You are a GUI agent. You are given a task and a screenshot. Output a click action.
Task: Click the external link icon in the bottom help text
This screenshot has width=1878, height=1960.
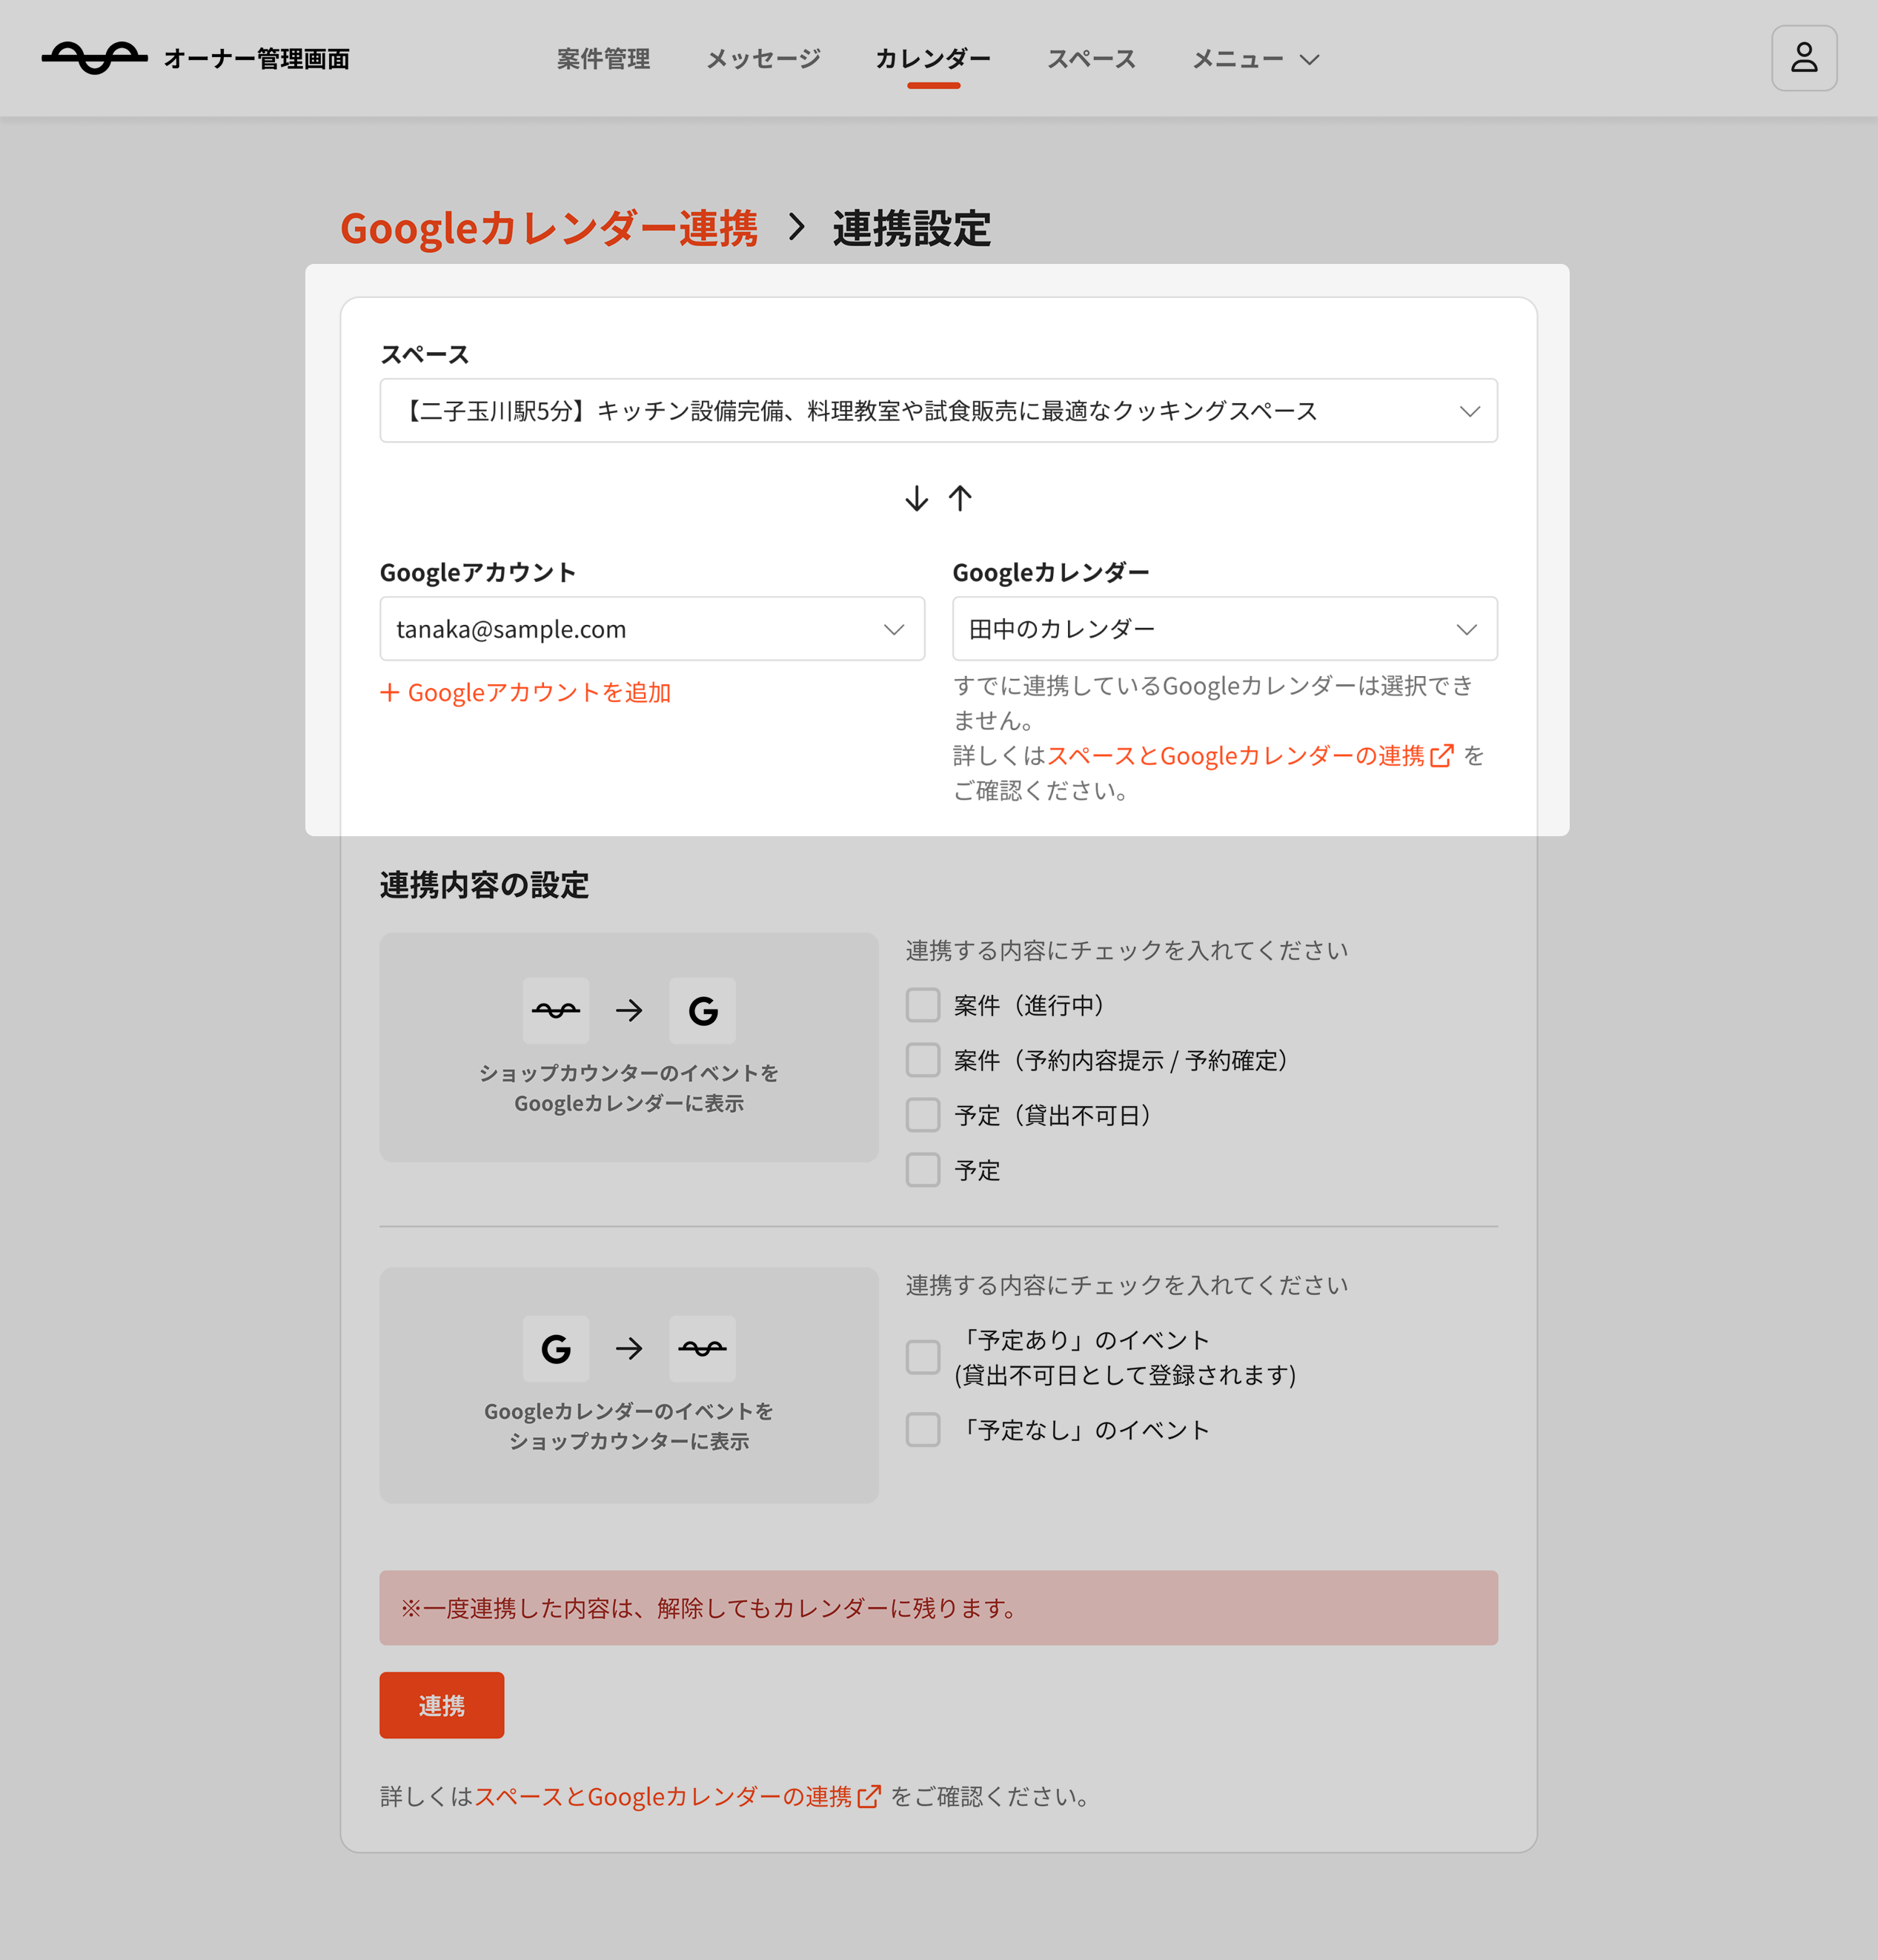tap(869, 1796)
